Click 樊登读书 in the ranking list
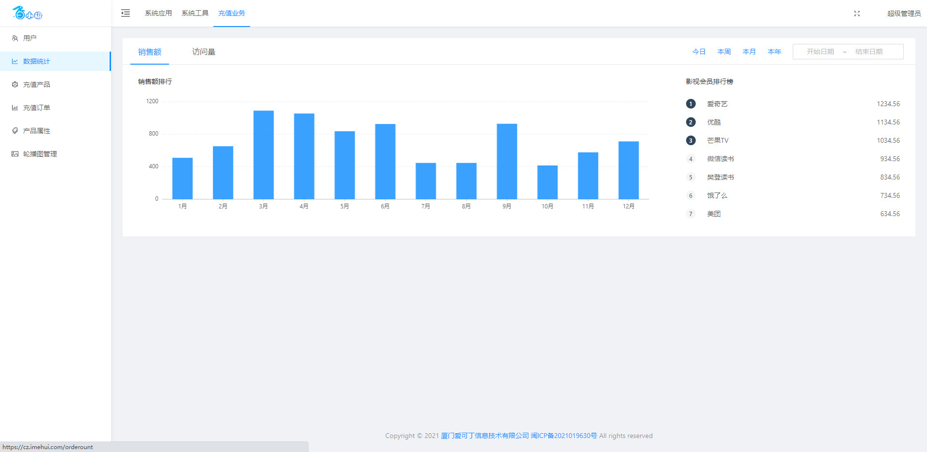Screen dimensions: 927x452 [721, 177]
